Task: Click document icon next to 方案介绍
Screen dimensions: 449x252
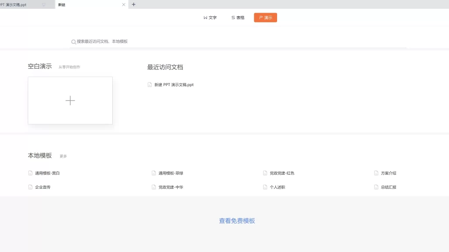Action: click(376, 173)
